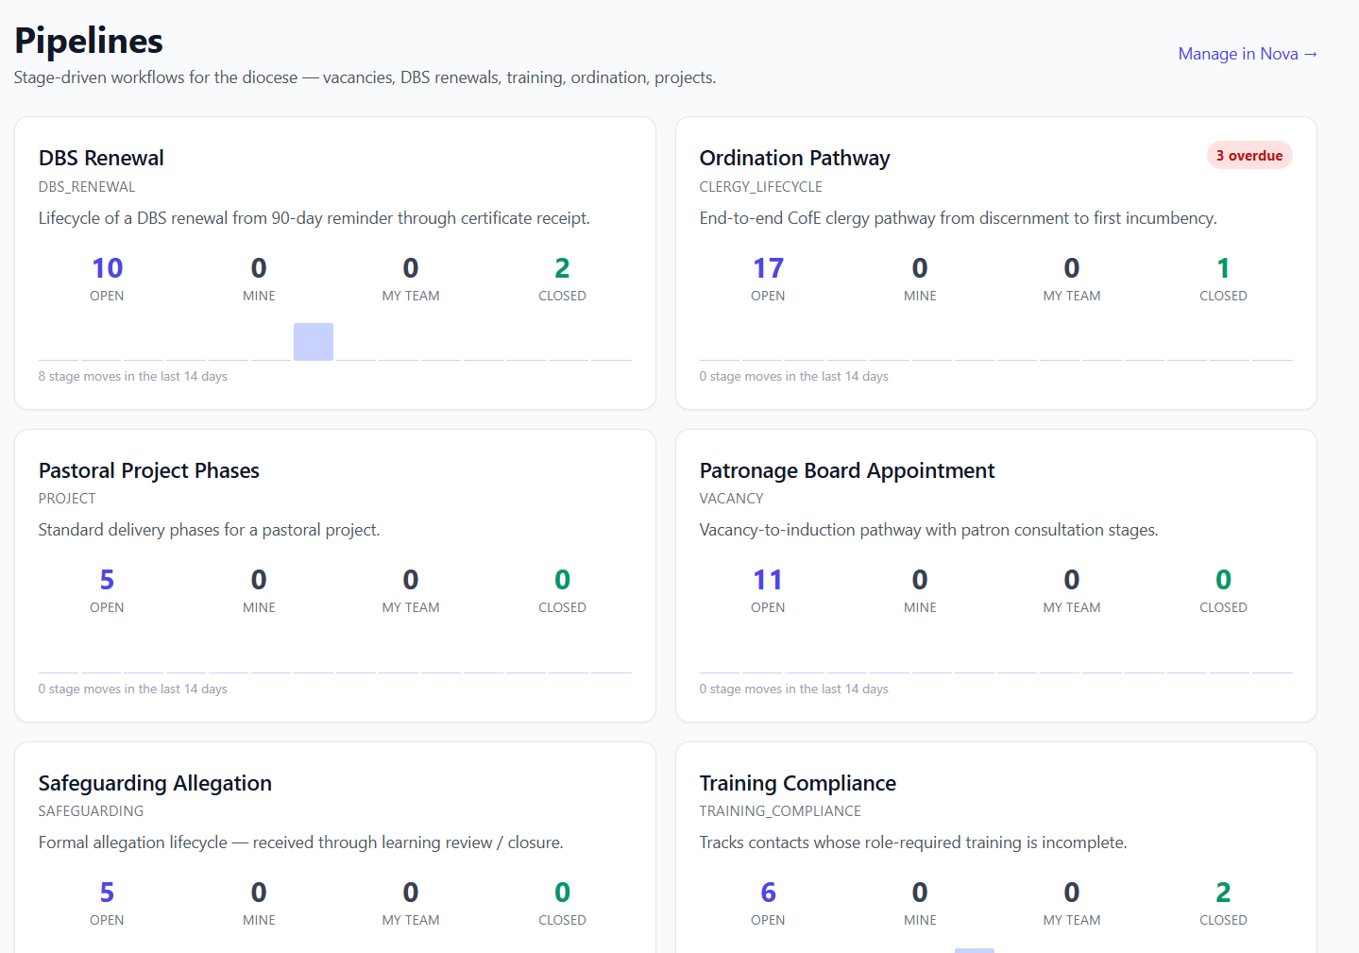Click DBS Renewal MINE count
This screenshot has width=1359, height=953.
[x=259, y=268]
